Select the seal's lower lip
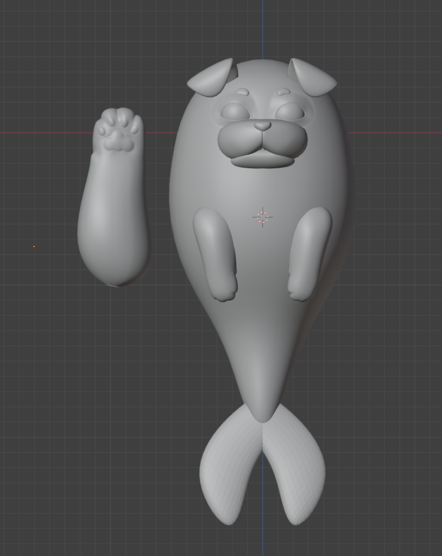The height and width of the screenshot is (556, 442). tap(263, 160)
